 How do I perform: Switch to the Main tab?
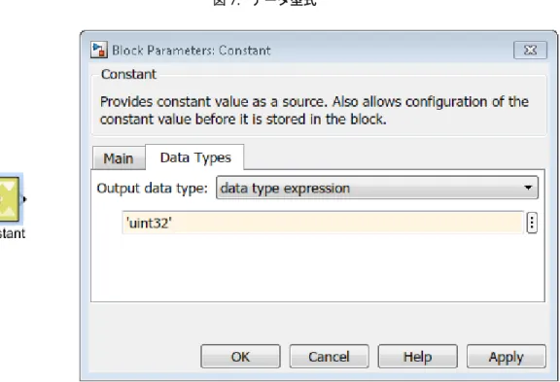pyautogui.click(x=119, y=158)
